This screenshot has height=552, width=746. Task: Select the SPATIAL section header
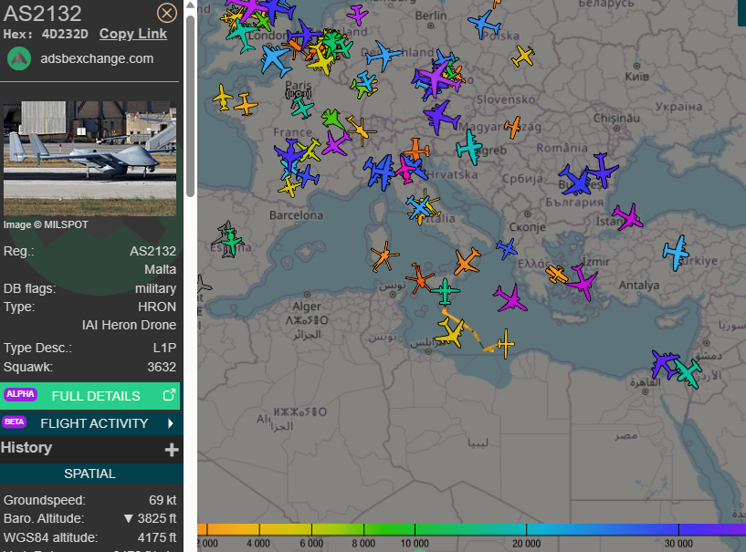pos(89,474)
